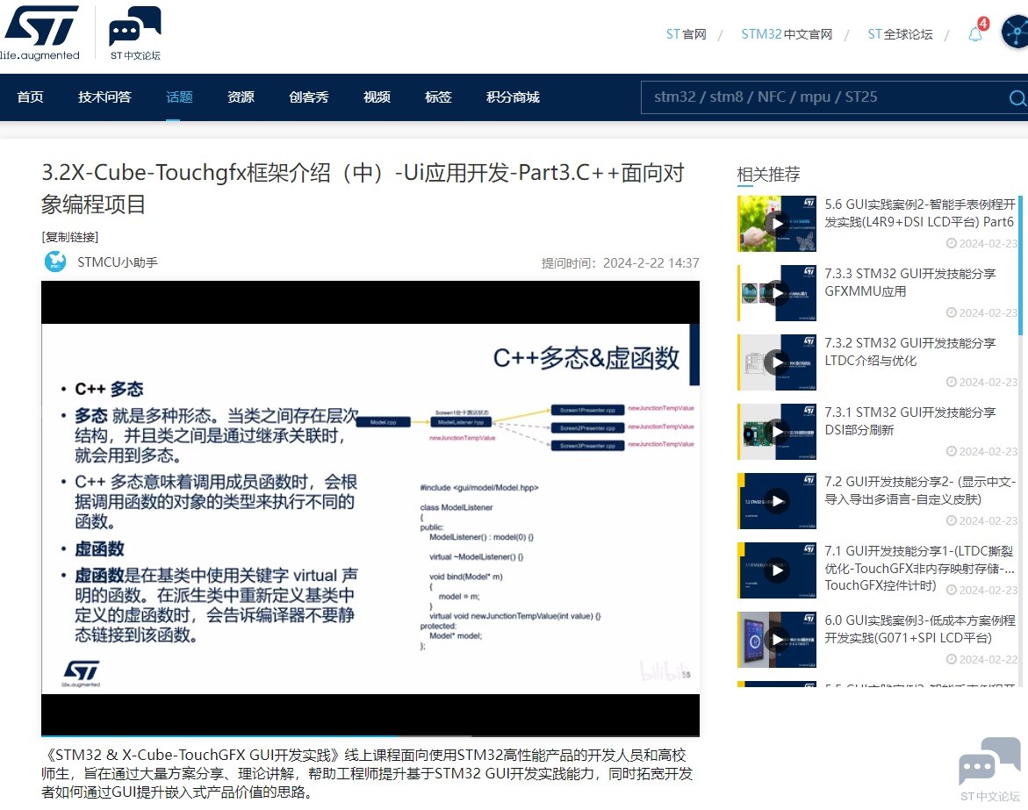Open 7.3.2 STM32 GUI开发技能分享 LTDC介绍与优化 link
The width and height of the screenshot is (1028, 810).
(910, 352)
